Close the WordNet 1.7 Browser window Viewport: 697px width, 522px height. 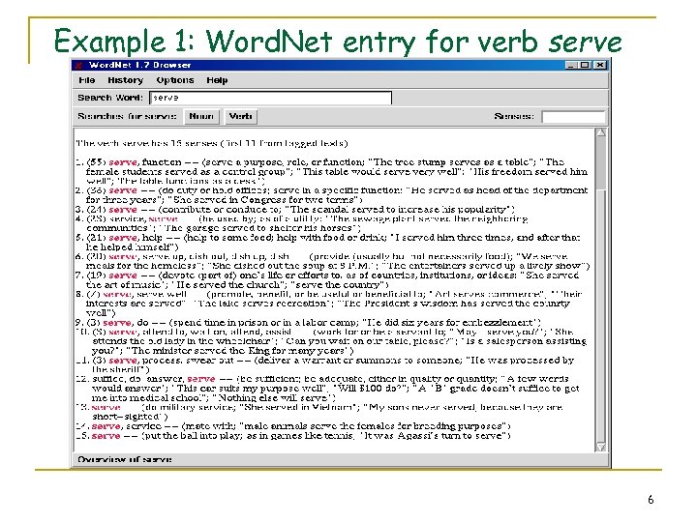point(599,65)
